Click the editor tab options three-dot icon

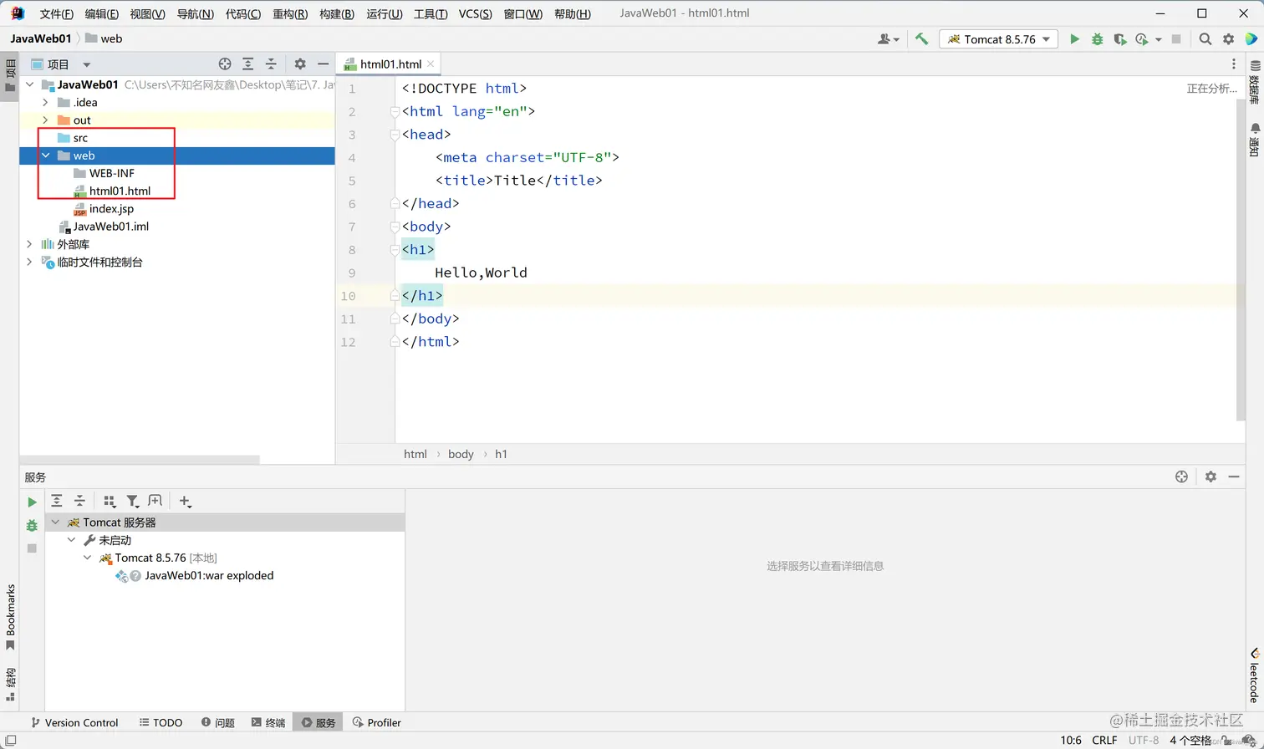pyautogui.click(x=1234, y=64)
